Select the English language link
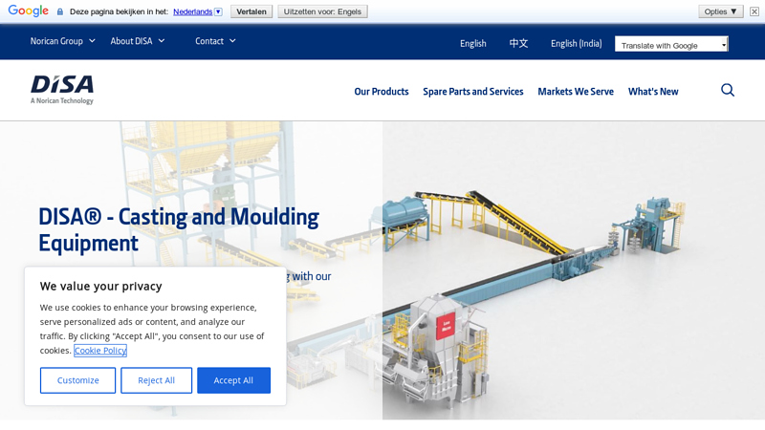765x430 pixels. tap(472, 43)
